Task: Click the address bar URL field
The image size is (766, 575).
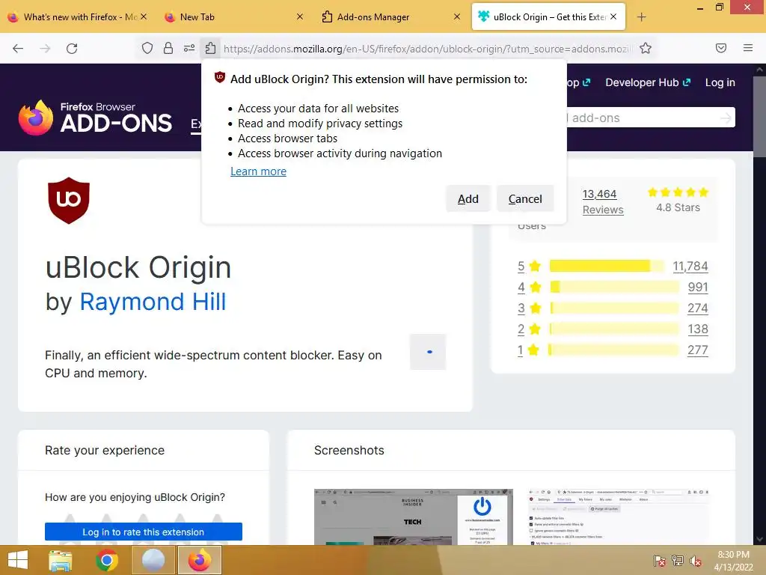Action: tap(427, 49)
